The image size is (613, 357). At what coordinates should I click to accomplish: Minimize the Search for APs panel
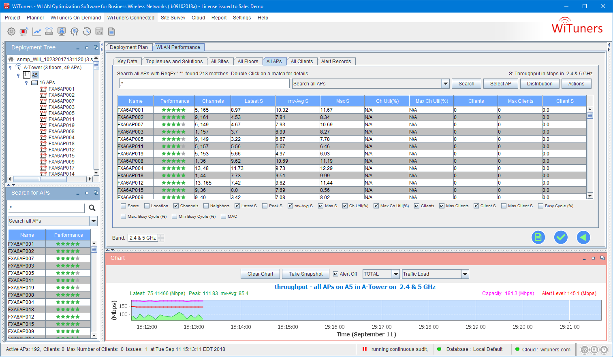point(78,193)
